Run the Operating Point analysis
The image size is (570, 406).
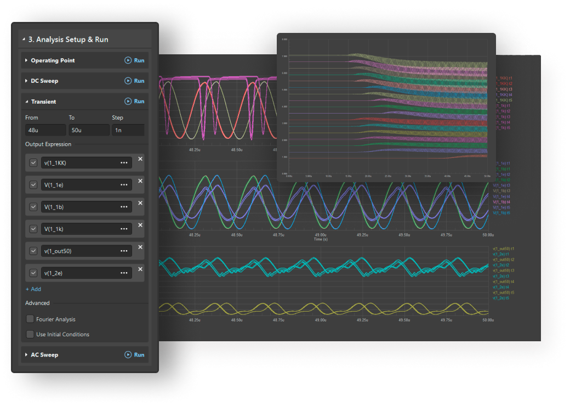point(134,60)
